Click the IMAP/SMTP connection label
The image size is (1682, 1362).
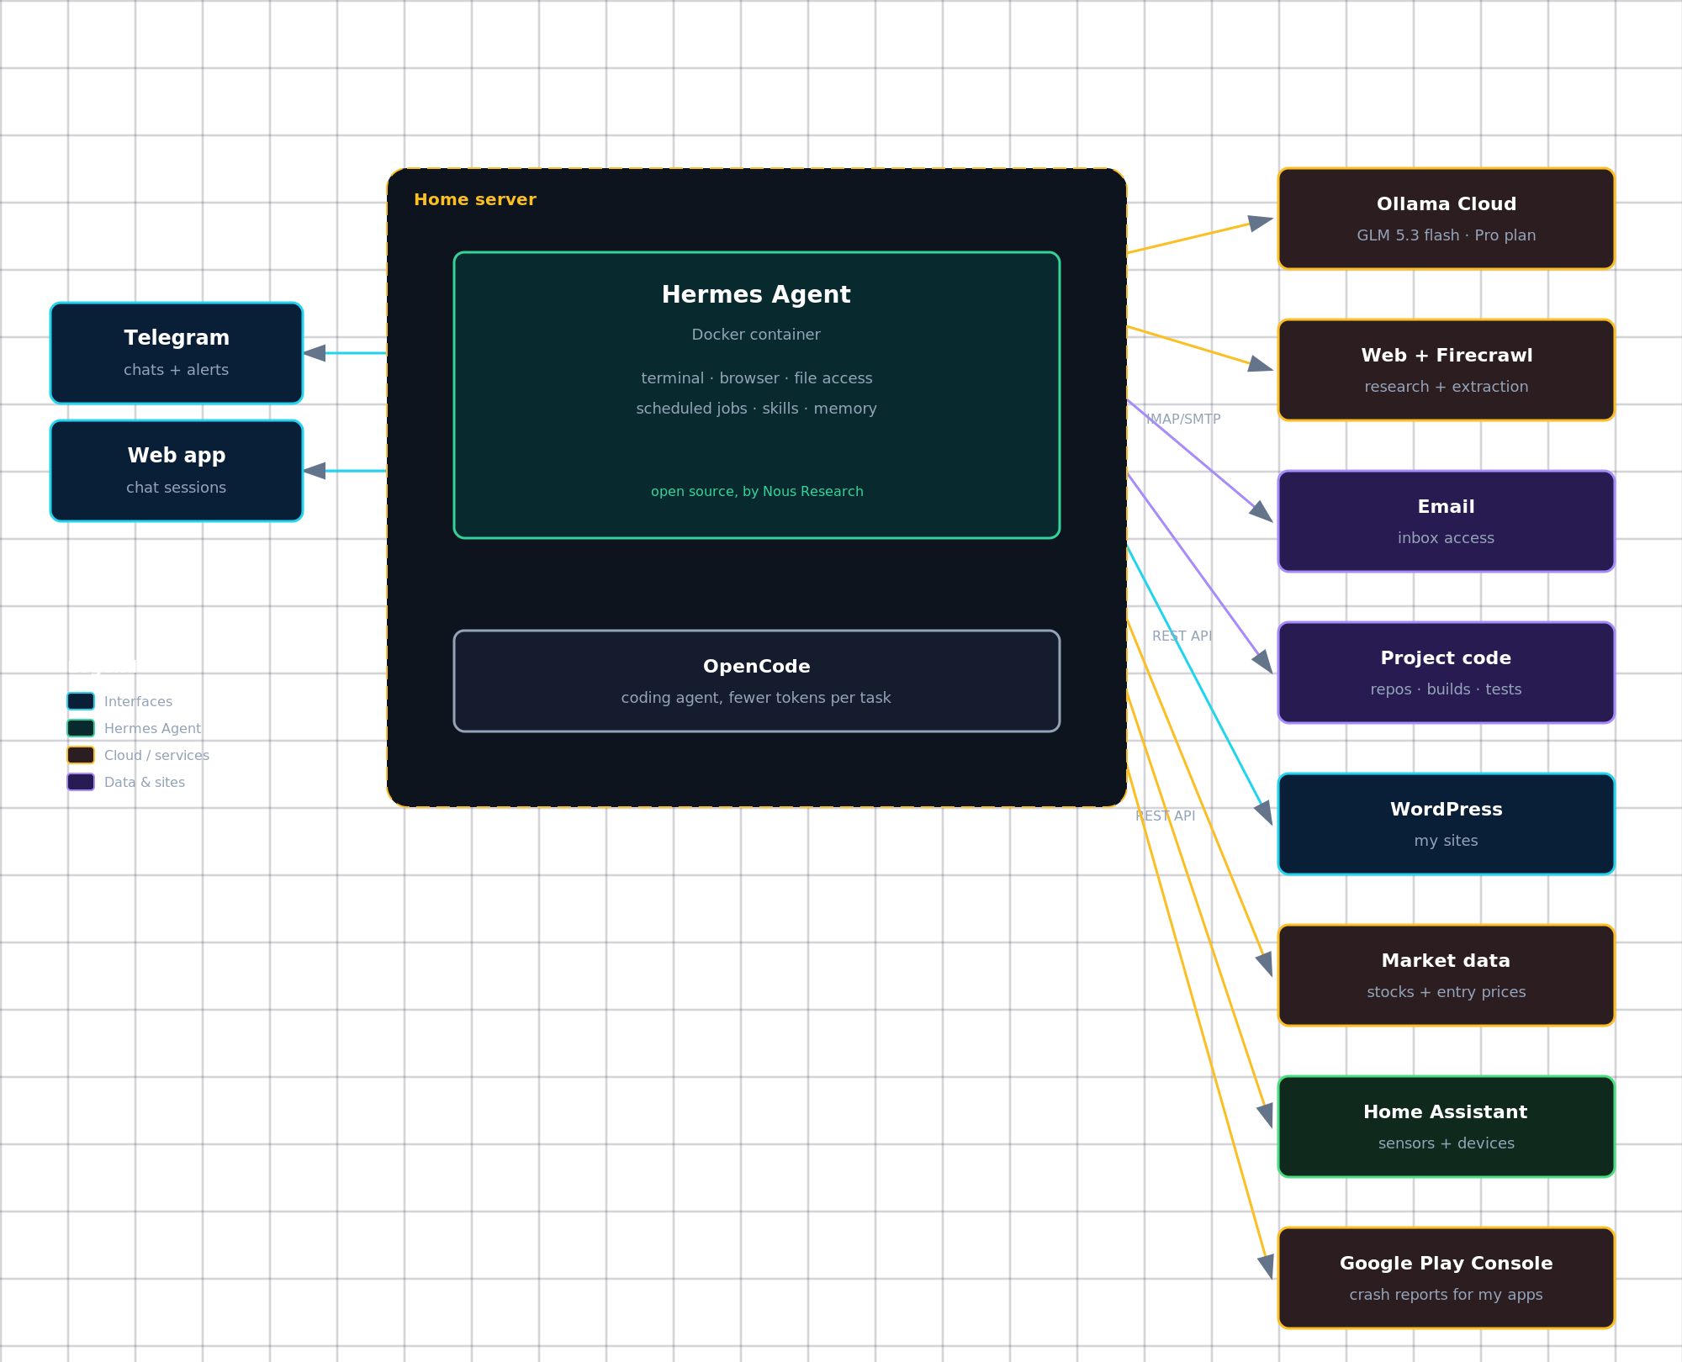tap(1183, 419)
